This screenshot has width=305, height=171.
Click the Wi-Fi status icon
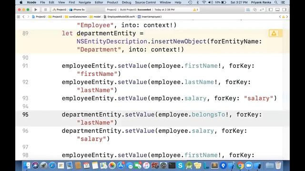204,2
